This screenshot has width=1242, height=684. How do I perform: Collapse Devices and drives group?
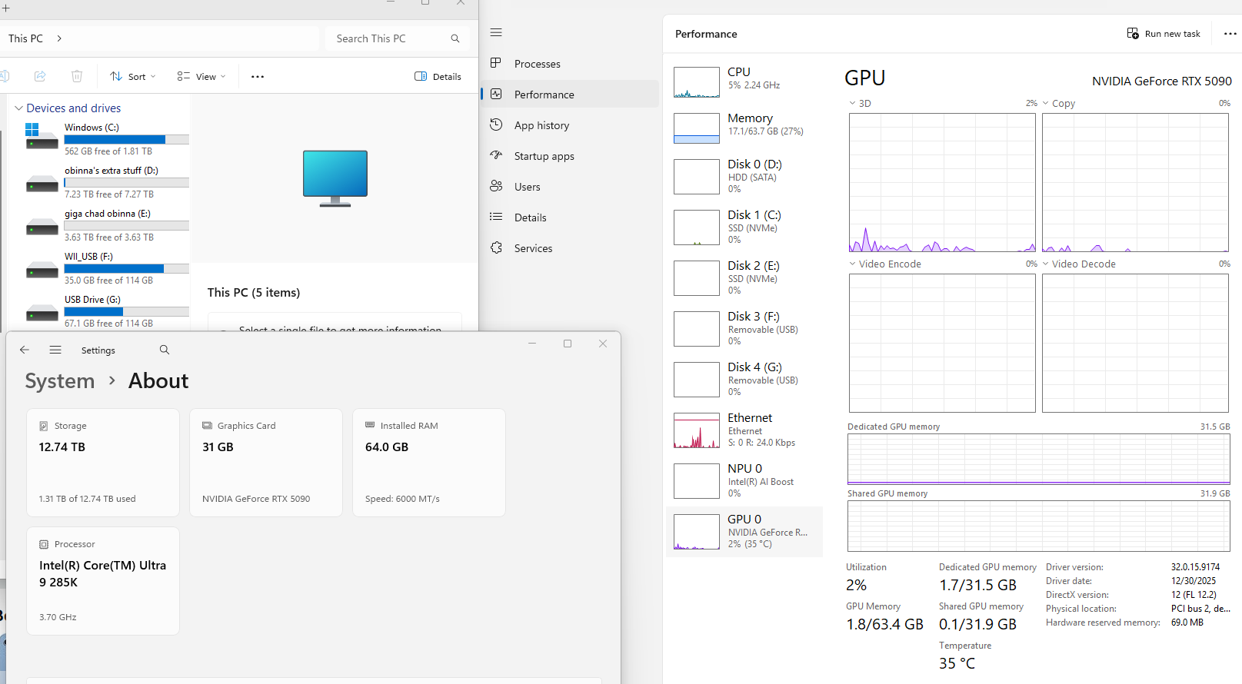19,108
